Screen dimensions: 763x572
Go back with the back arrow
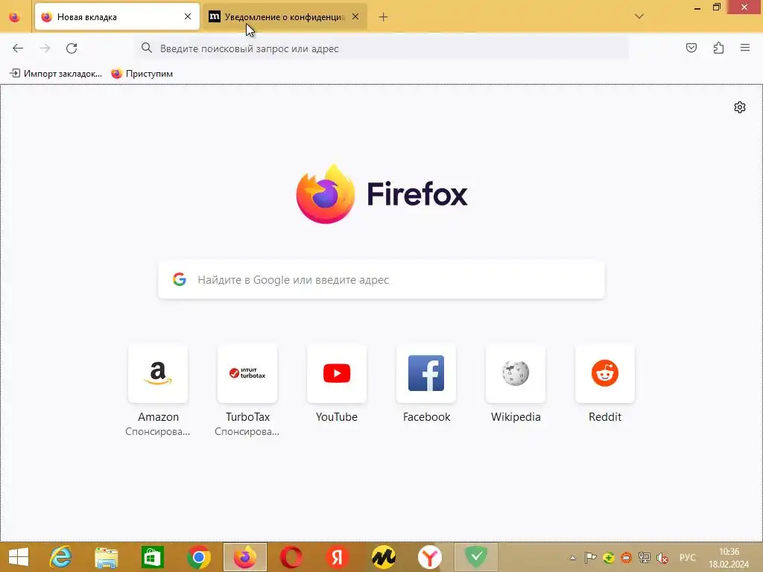18,48
